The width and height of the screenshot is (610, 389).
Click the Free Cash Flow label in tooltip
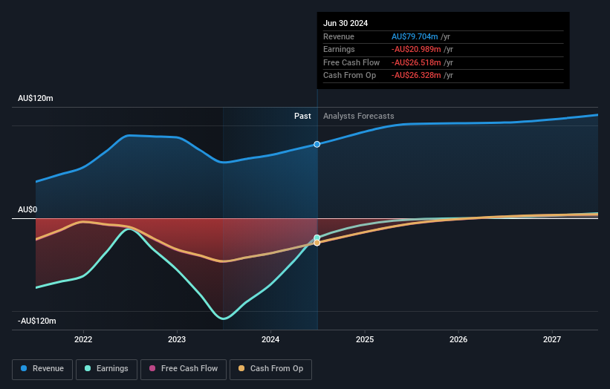[351, 62]
